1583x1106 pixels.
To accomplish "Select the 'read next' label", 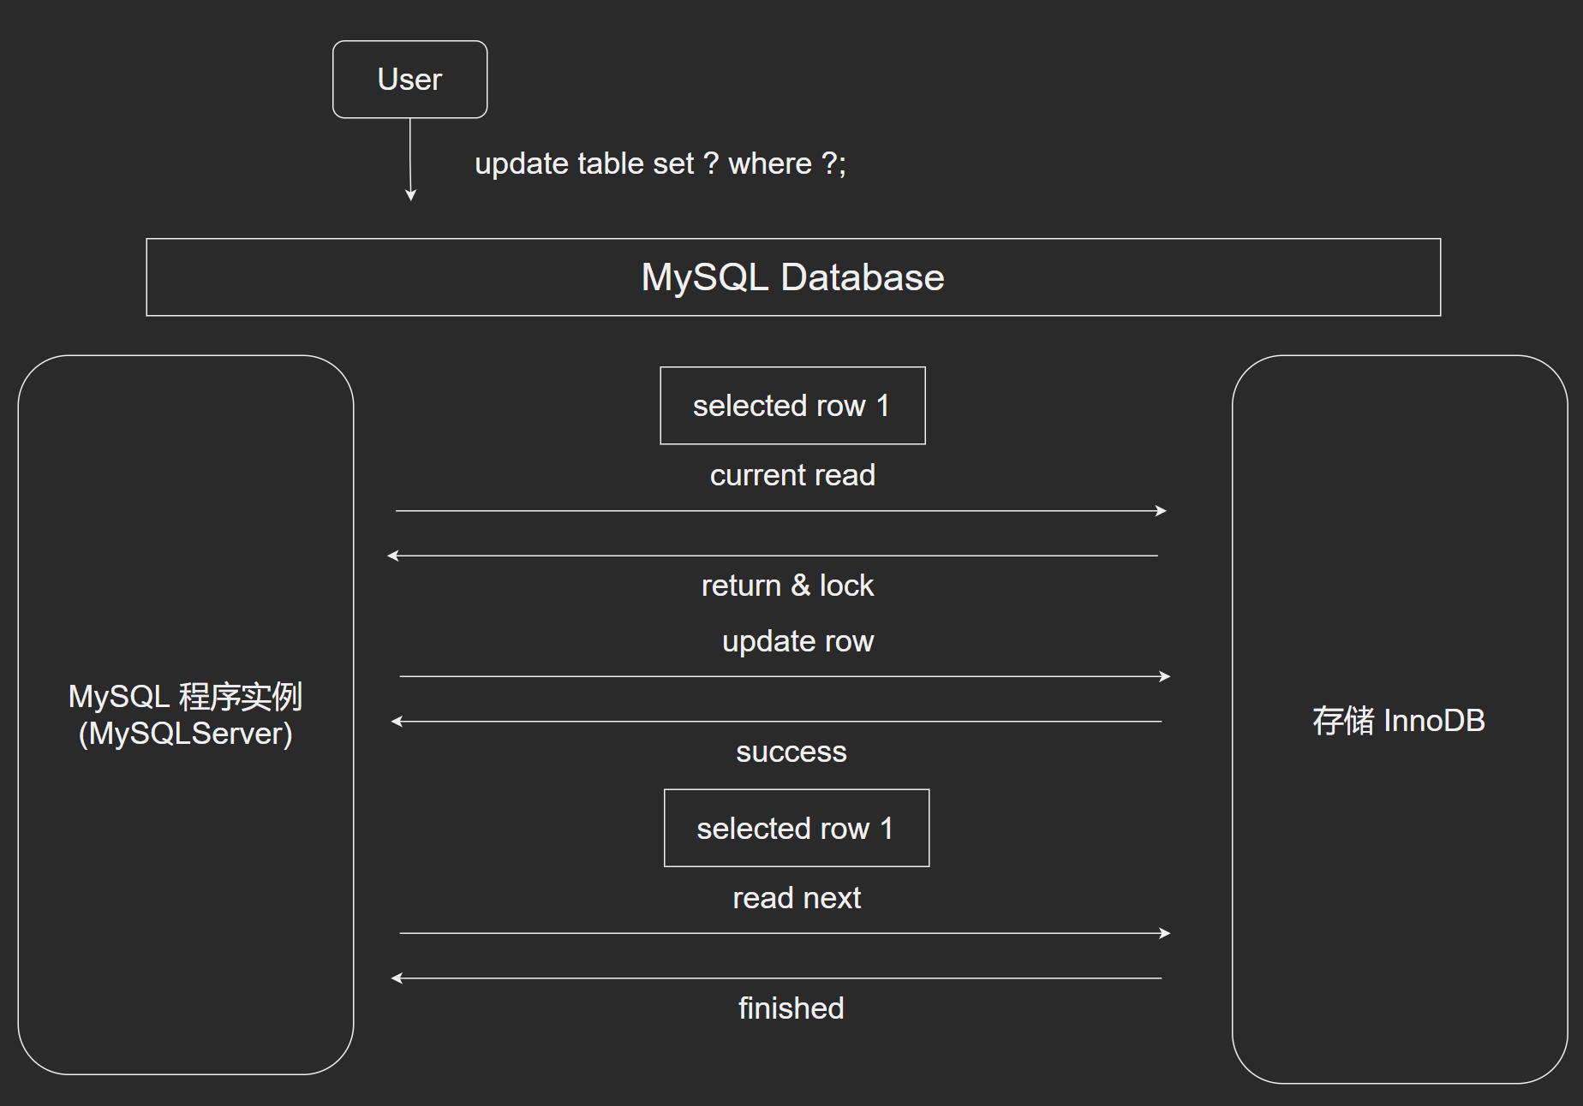I will coord(797,898).
